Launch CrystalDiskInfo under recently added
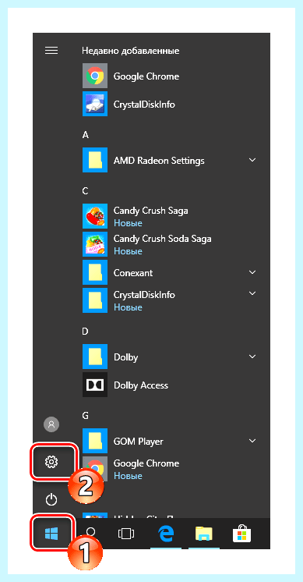The height and width of the screenshot is (582, 303). tap(95, 105)
